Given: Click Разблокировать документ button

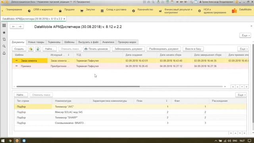Looking at the screenshot, I should (x=164, y=49).
